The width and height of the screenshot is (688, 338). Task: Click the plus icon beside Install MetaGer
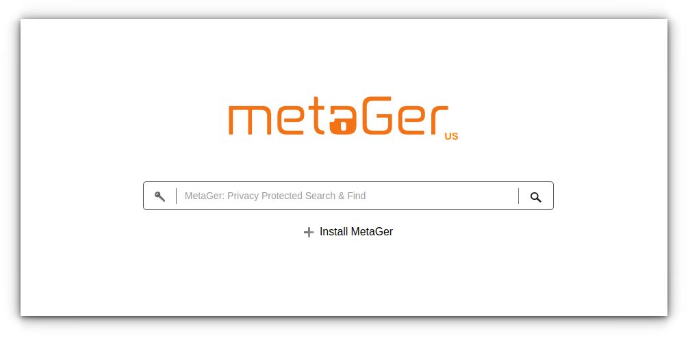point(309,233)
